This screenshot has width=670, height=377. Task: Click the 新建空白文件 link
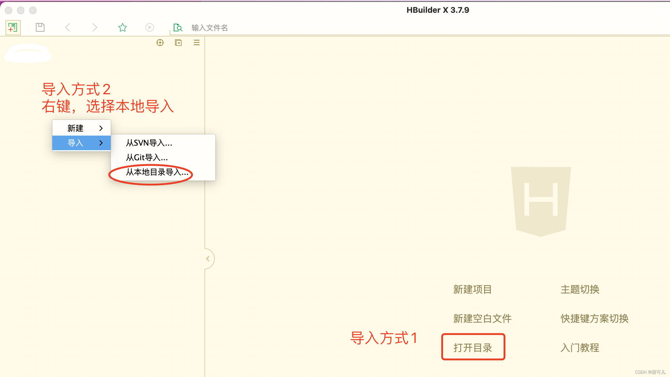tap(482, 319)
